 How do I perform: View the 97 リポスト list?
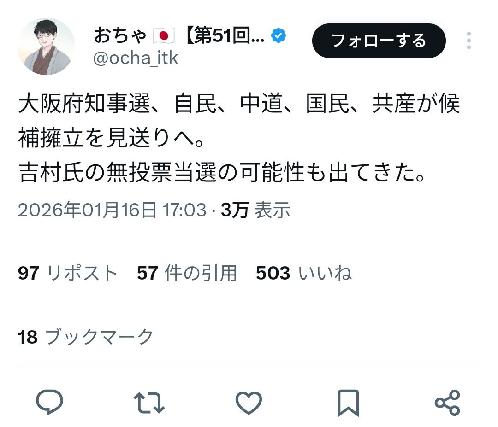(68, 273)
